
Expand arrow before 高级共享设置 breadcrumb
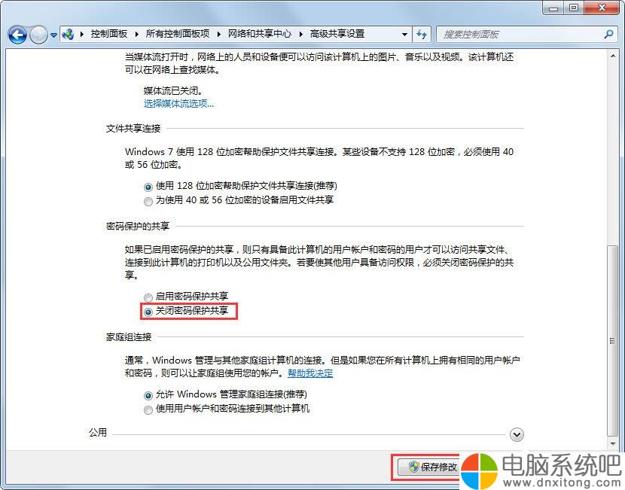(301, 35)
